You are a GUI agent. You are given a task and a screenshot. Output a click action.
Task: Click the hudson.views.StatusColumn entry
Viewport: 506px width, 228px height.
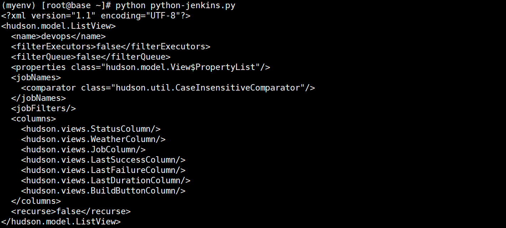[x=91, y=129]
